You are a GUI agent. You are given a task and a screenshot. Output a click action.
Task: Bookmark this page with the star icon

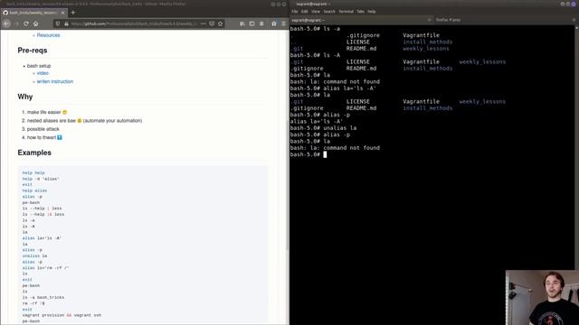point(221,23)
